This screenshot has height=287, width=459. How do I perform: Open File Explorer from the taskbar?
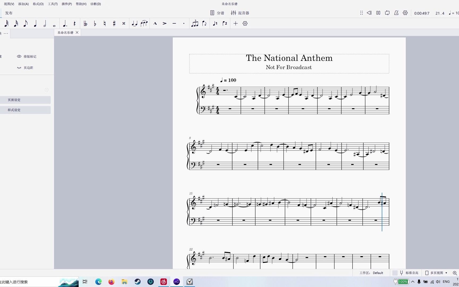click(125, 282)
